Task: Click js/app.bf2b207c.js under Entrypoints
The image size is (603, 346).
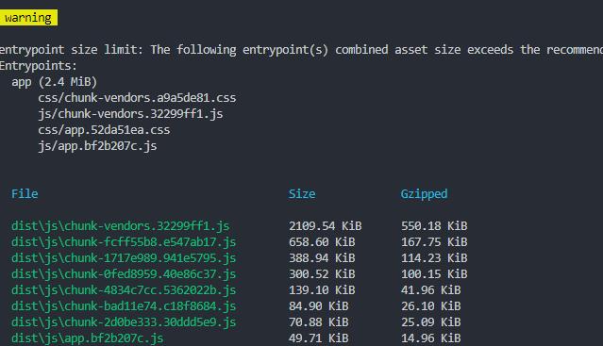Action: (x=97, y=146)
